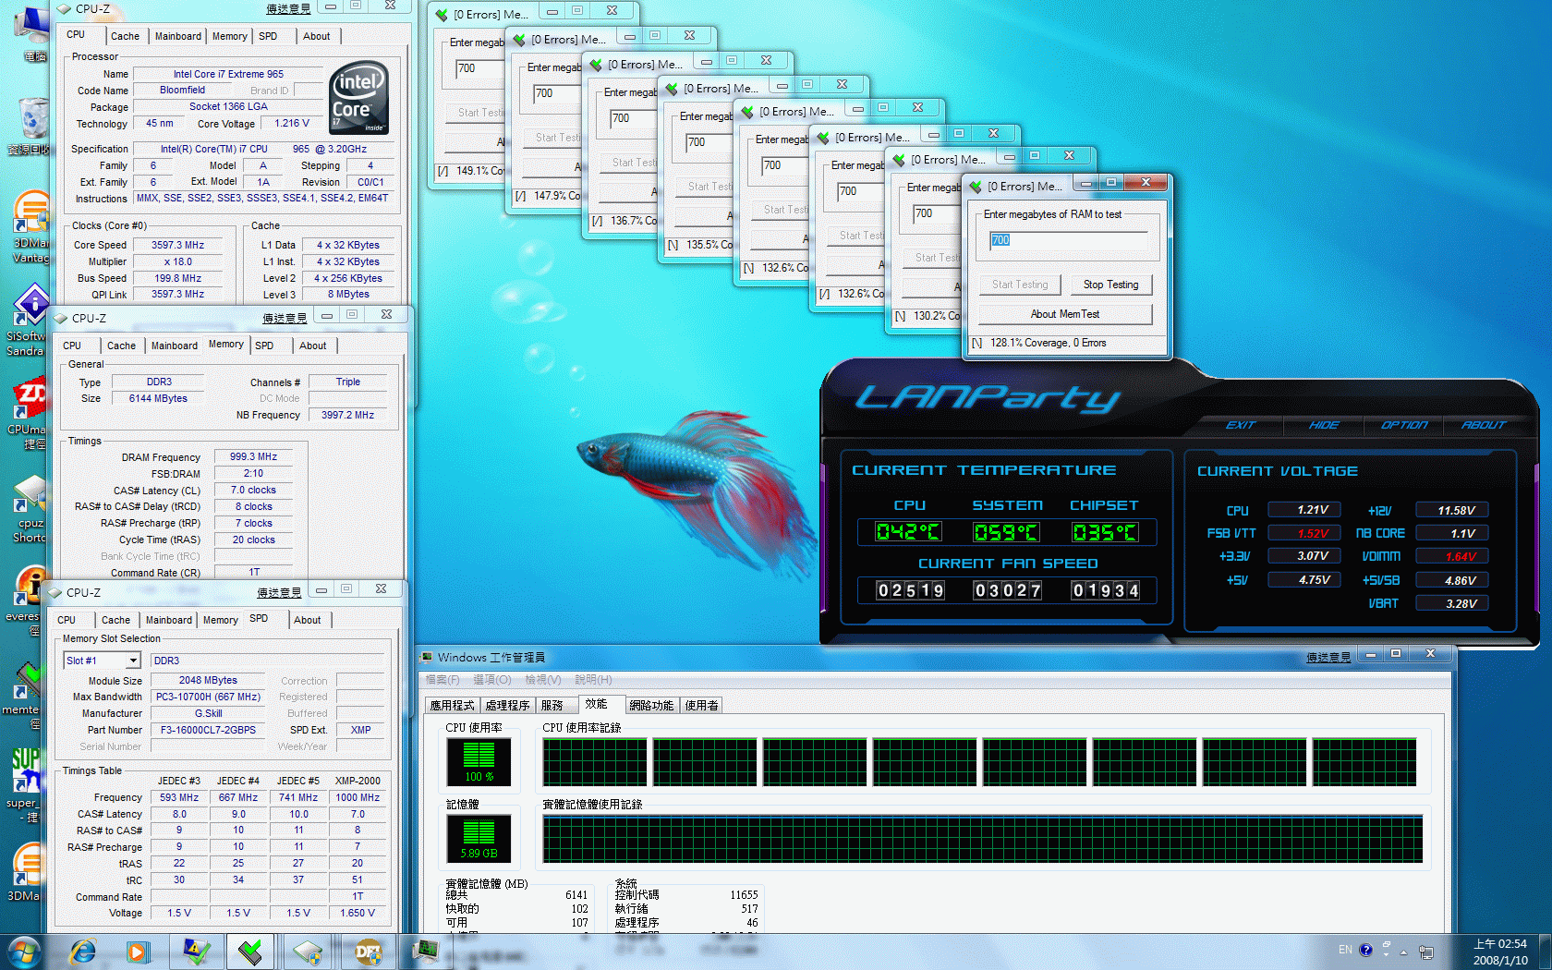Click the network icon in system tray
1552x970 pixels.
[x=1426, y=951]
